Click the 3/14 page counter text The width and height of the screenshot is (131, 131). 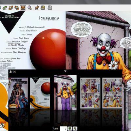pos(12,72)
